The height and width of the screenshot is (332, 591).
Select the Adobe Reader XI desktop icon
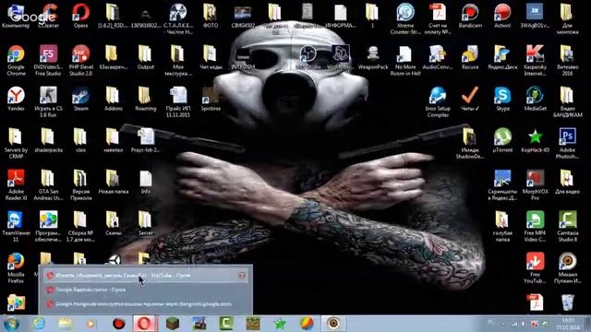(x=16, y=184)
